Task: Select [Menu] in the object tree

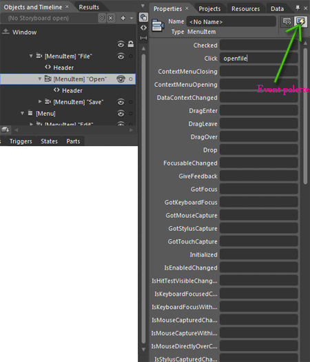Action: [x=45, y=113]
